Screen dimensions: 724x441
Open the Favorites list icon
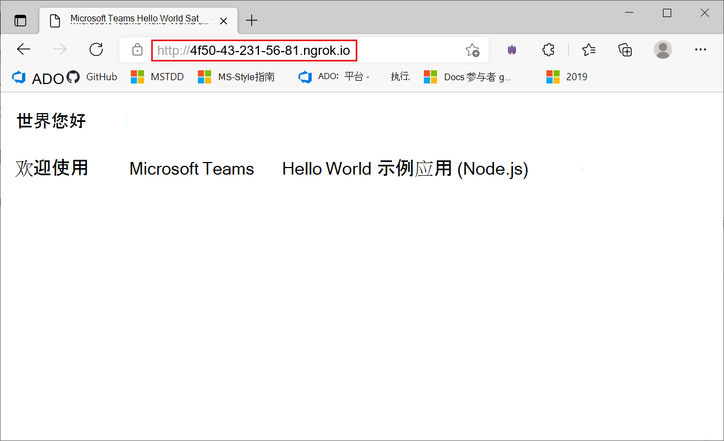[589, 50]
